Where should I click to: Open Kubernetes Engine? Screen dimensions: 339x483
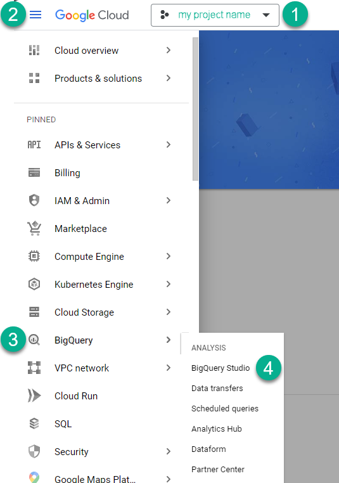pos(94,285)
